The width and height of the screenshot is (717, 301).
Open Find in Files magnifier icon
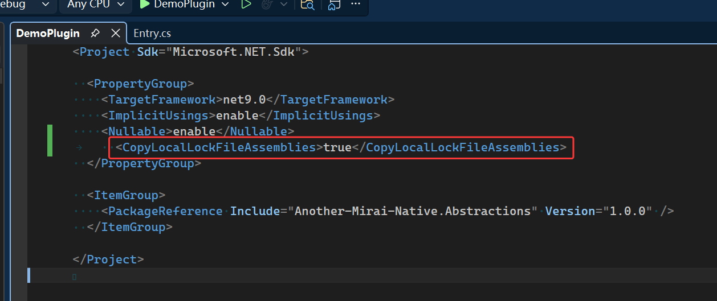click(x=307, y=5)
